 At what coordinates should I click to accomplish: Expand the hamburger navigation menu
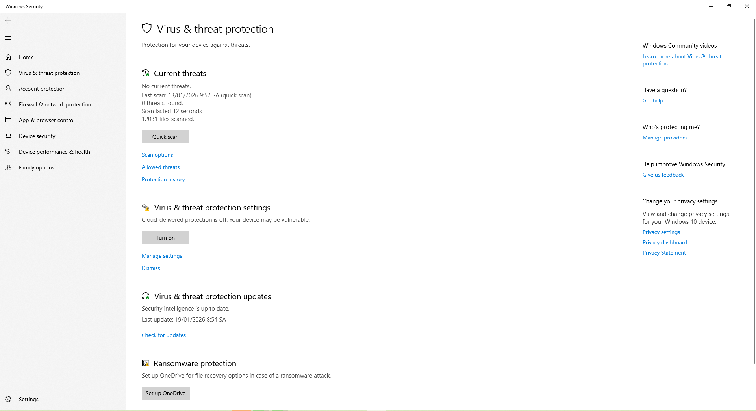click(x=8, y=38)
